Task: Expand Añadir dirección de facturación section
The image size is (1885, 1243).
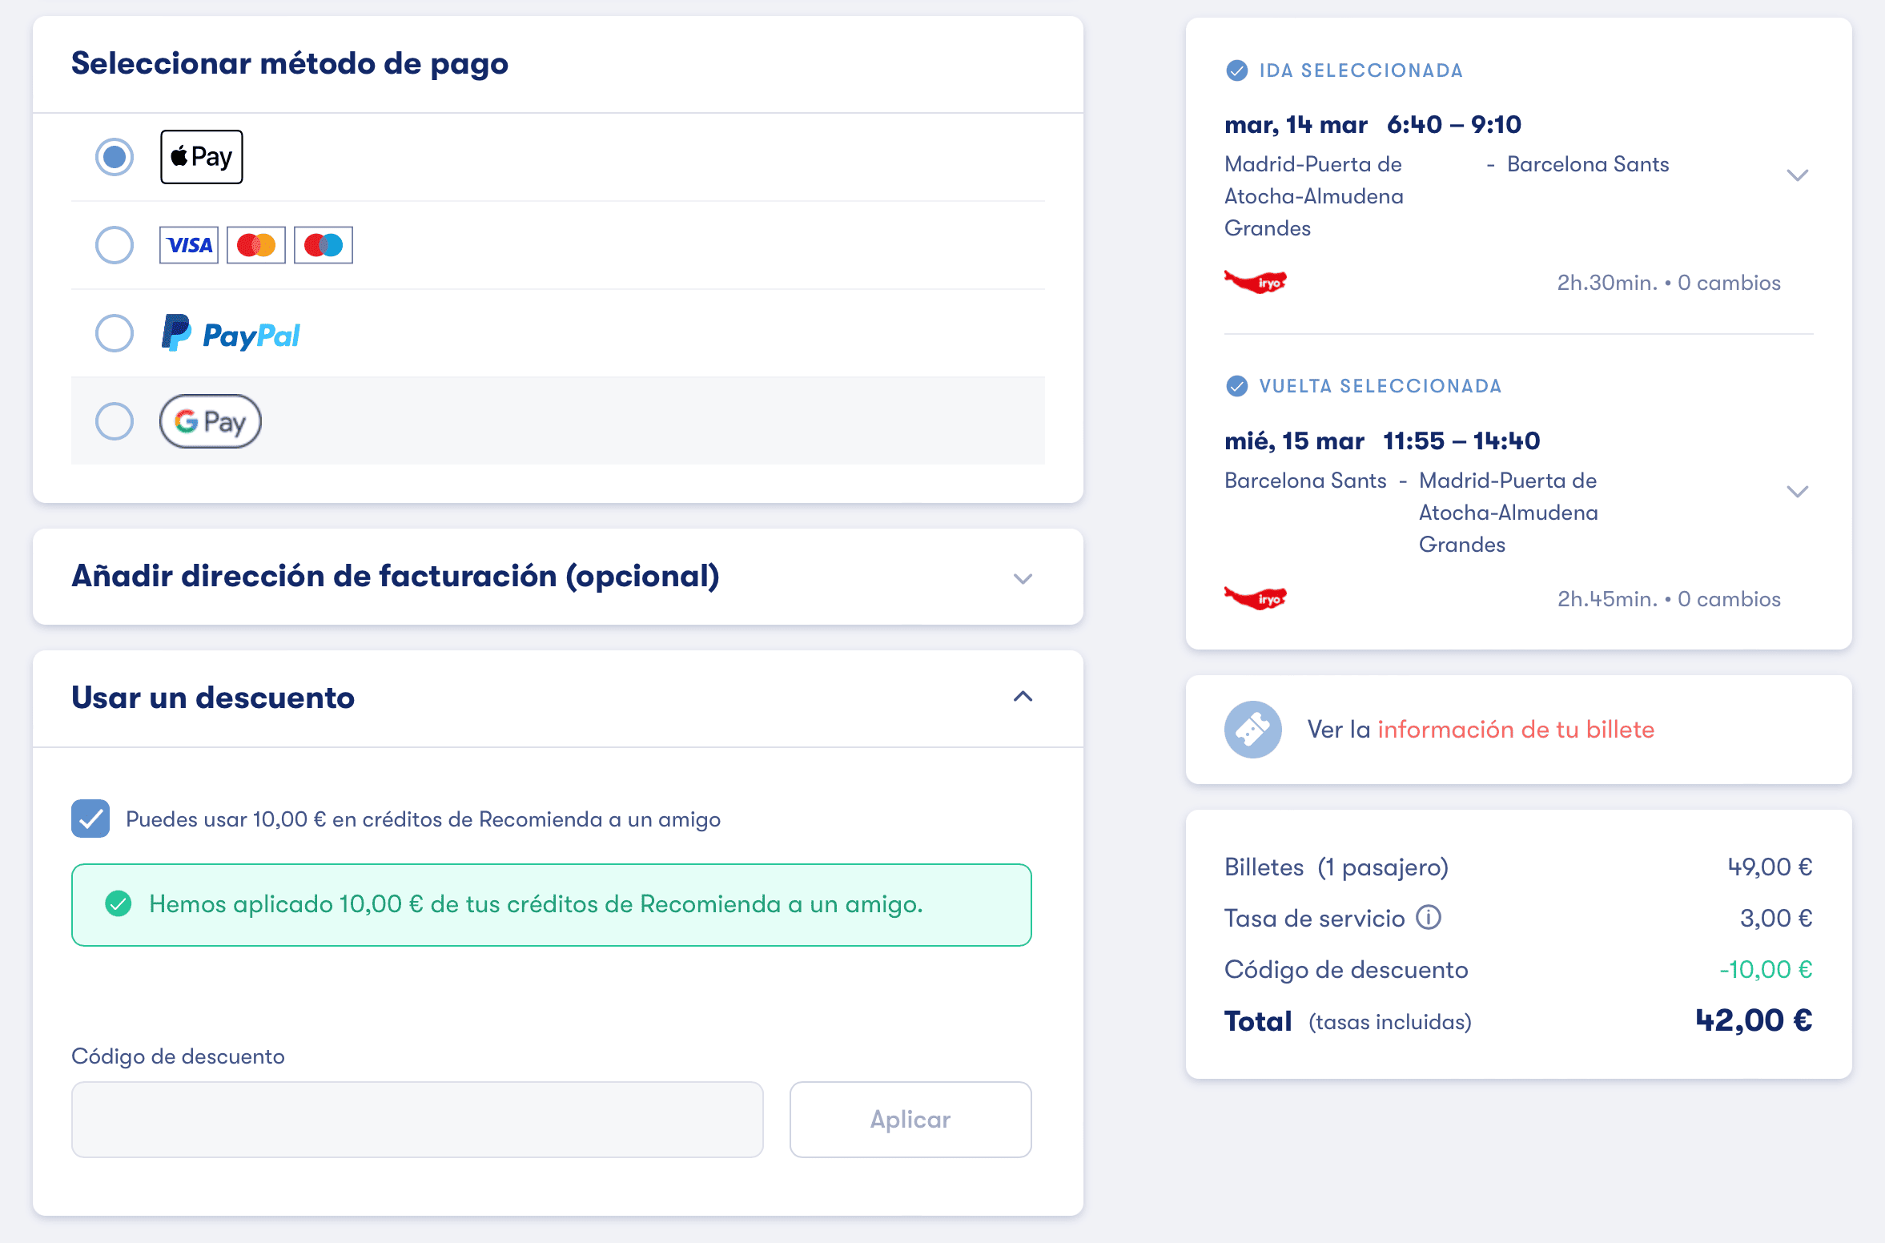Action: click(558, 577)
